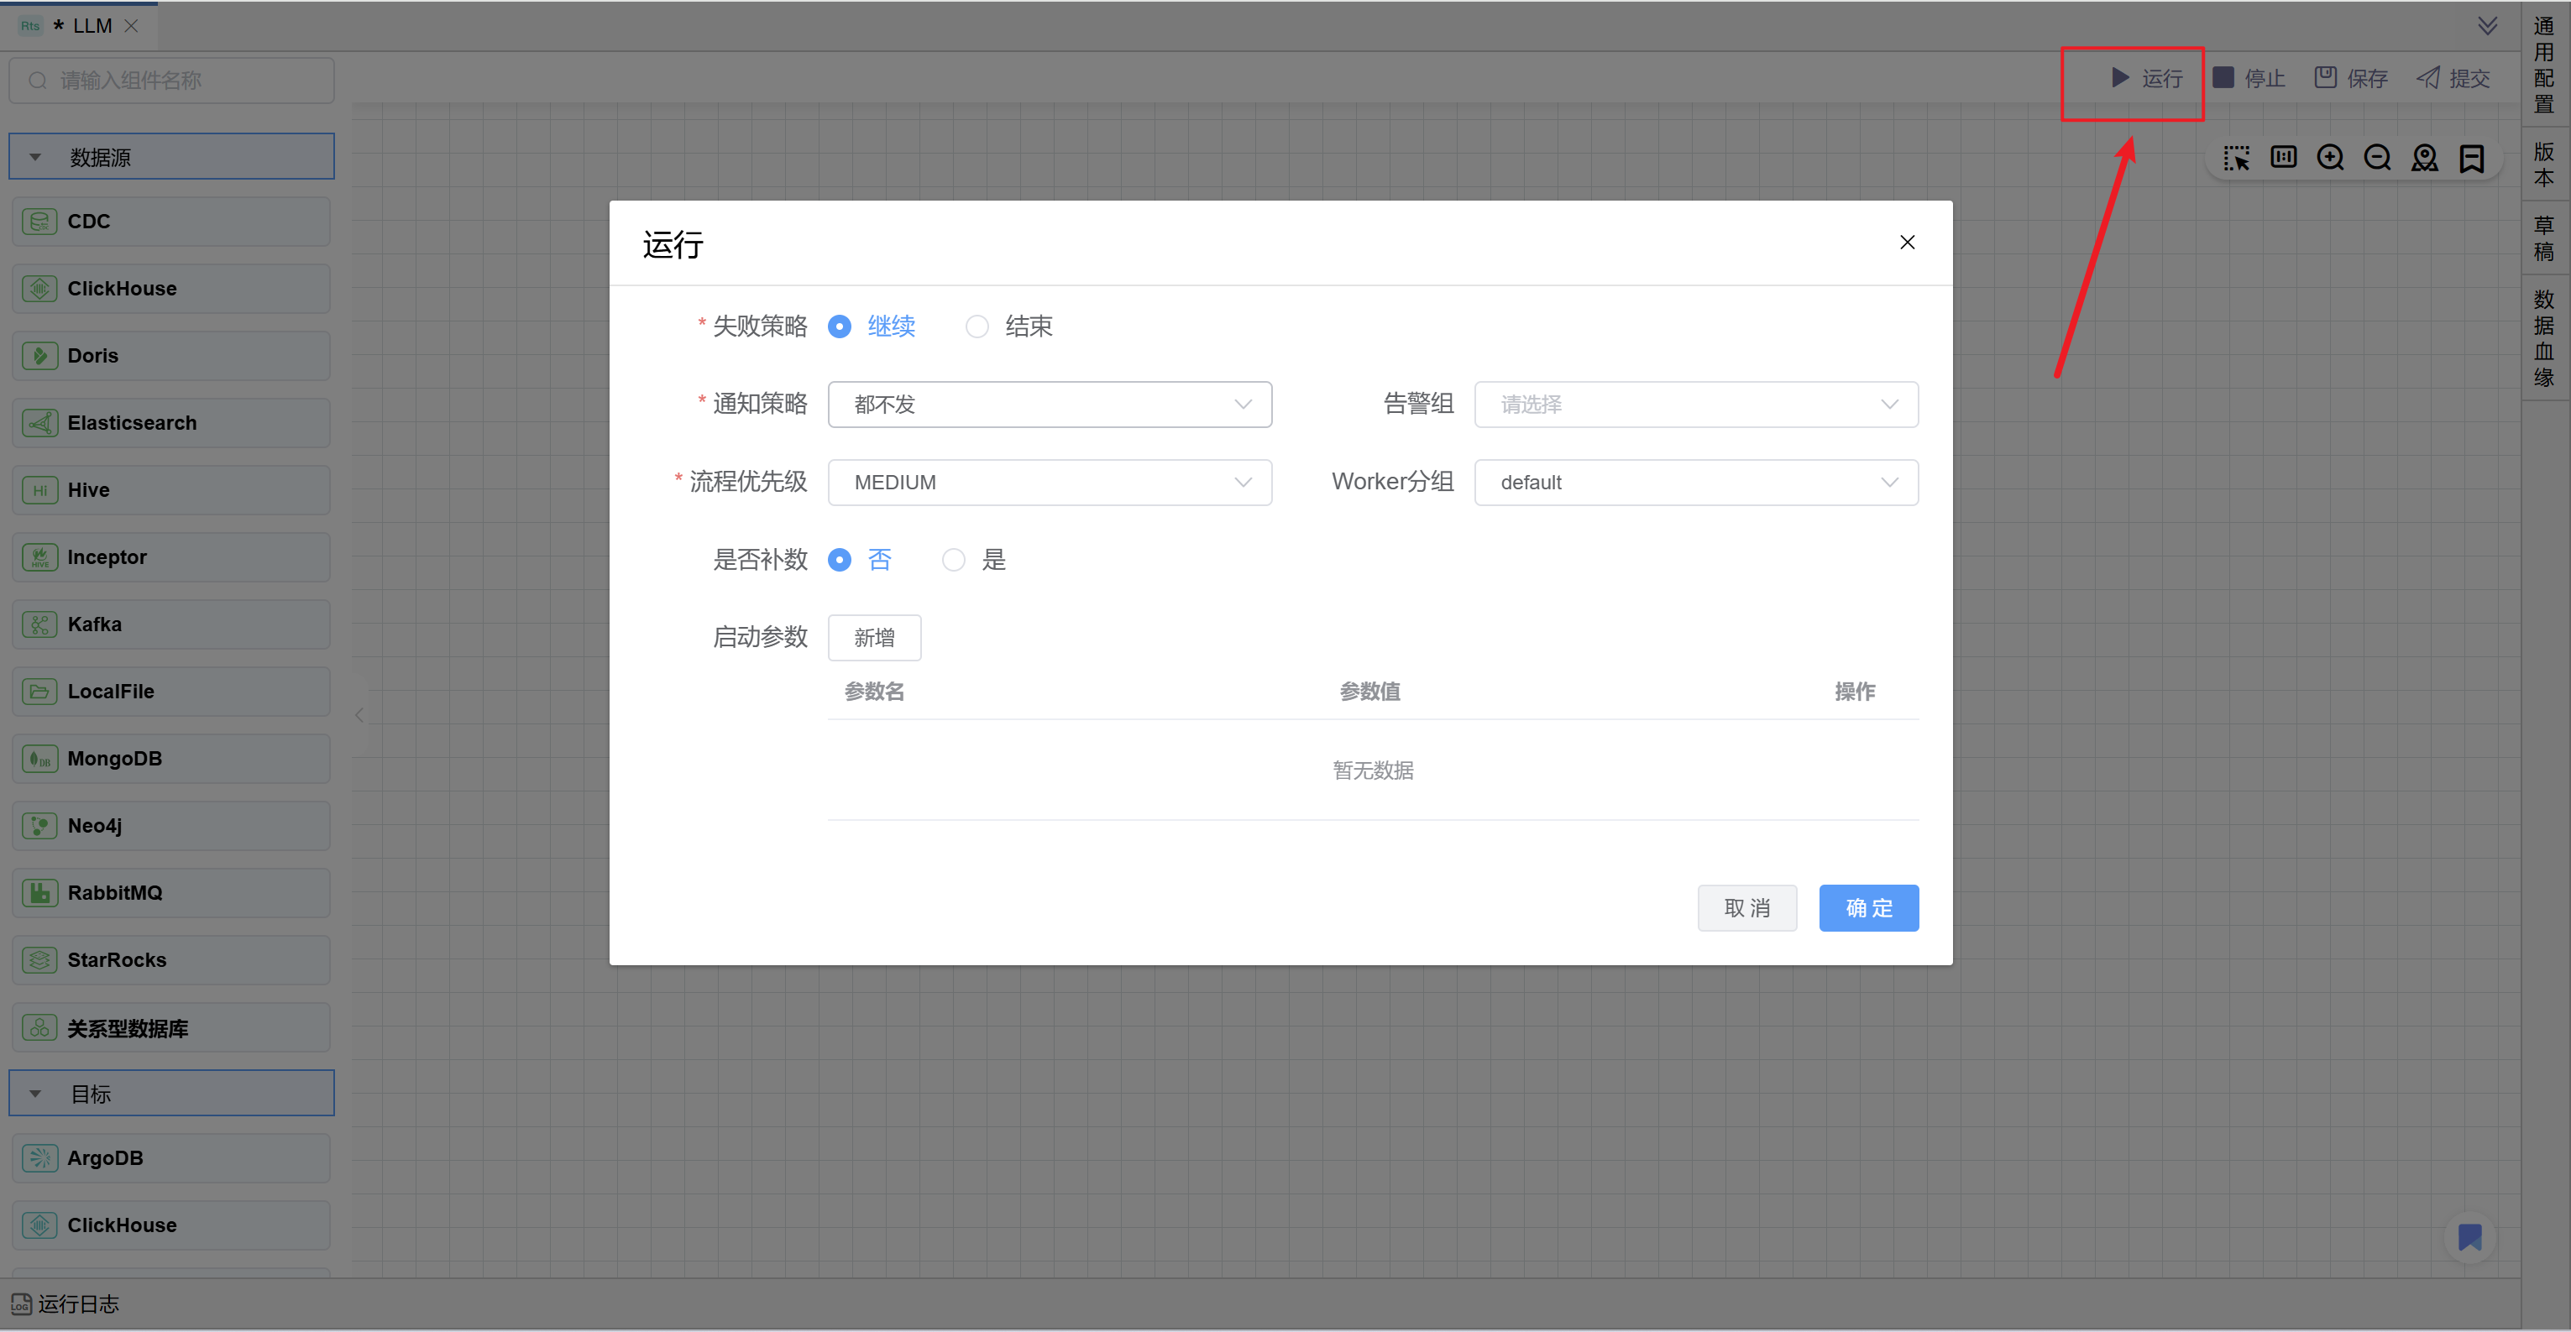Viewport: 2571px width, 1332px height.
Task: Select the 继续 failure strategy radio
Action: click(840, 326)
